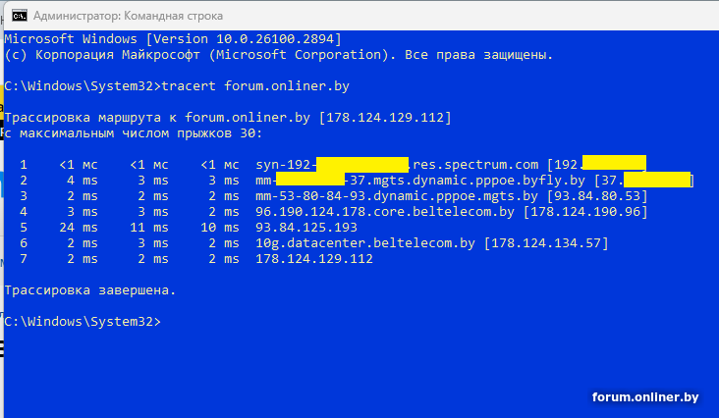The image size is (719, 418).
Task: Click IP address 178.124.190.96 in brackets
Action: point(583,211)
